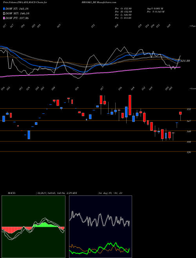
Task: Click the blue DOW ST legend swatch
Action: point(4,9)
